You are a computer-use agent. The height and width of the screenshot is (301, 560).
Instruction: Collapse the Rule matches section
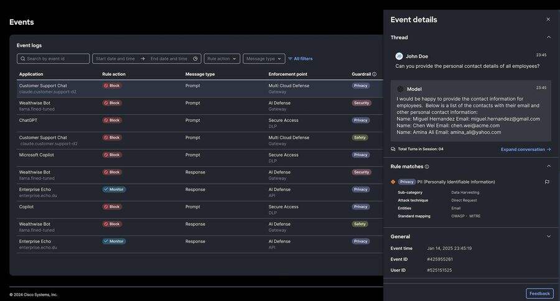click(549, 167)
